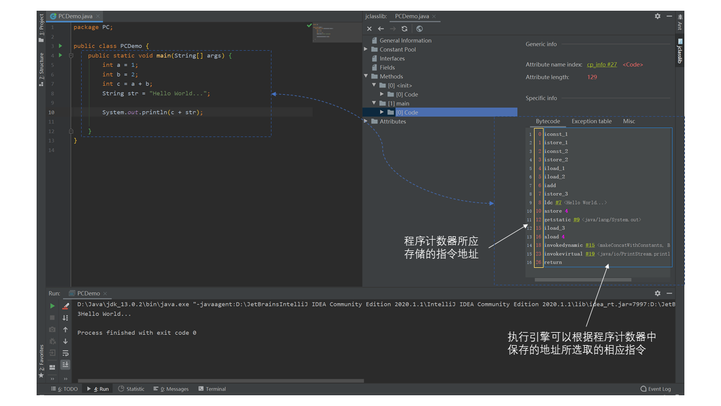Click the sort-lines arrow icon in Run panel
Viewport: 721px width, 406px height.
[65, 317]
